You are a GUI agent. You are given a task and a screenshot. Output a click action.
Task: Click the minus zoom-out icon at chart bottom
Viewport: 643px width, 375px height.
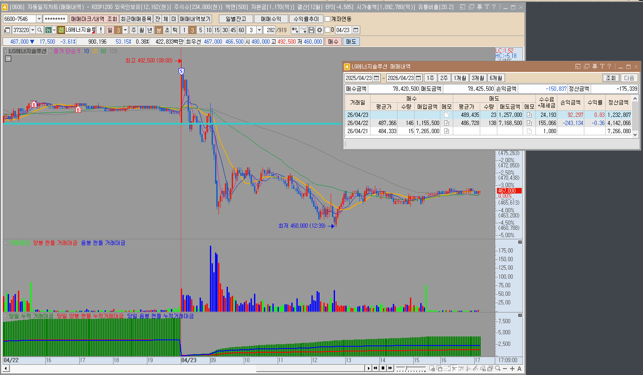click(x=505, y=369)
